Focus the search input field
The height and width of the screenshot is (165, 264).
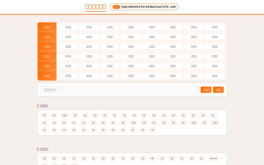(x=120, y=90)
